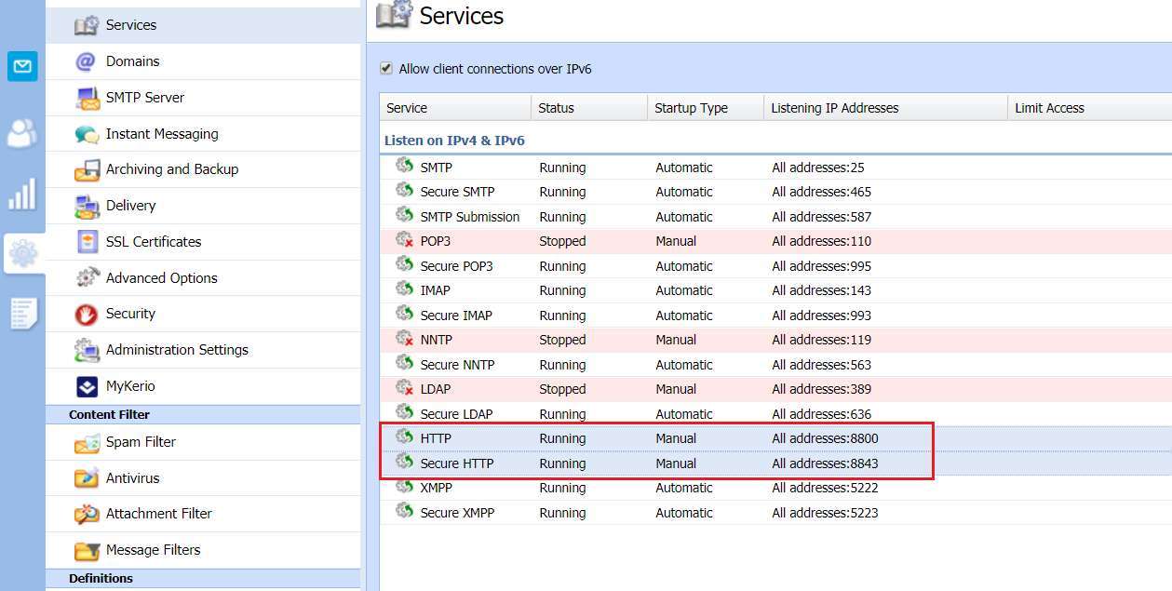Click the SMTP service gear icon
Viewport: 1172px width, 591px height.
tap(404, 166)
